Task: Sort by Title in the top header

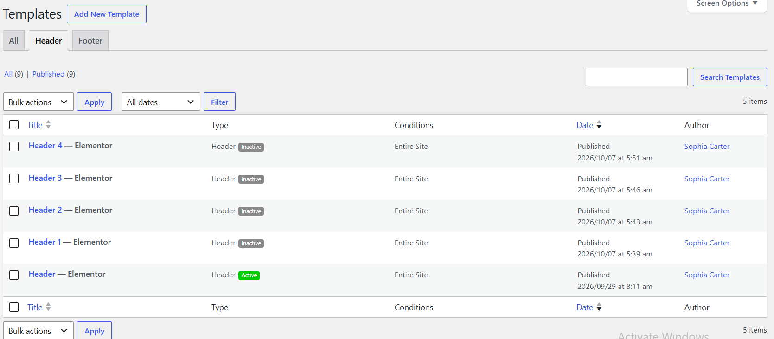Action: (35, 125)
